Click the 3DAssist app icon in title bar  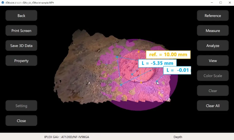[3, 2]
